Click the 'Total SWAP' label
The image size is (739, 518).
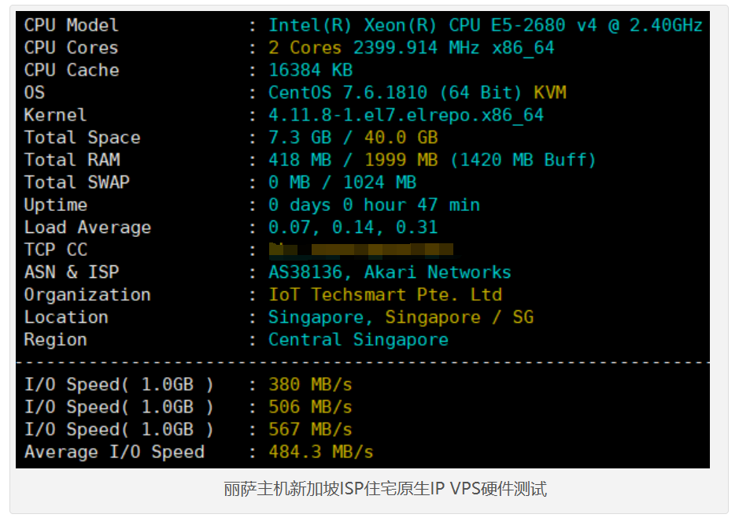[77, 183]
